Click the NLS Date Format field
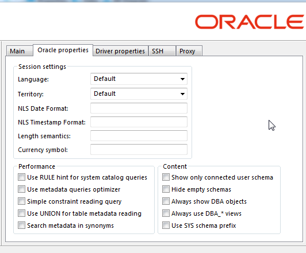The height and width of the screenshot is (253, 306). 139,108
